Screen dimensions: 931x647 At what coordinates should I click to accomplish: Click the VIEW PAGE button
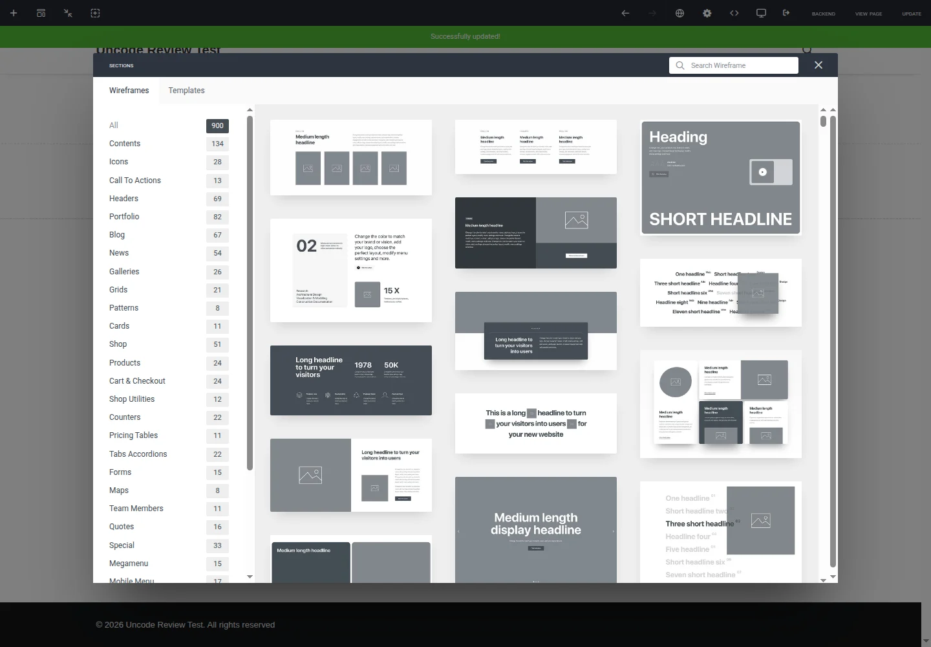point(868,14)
